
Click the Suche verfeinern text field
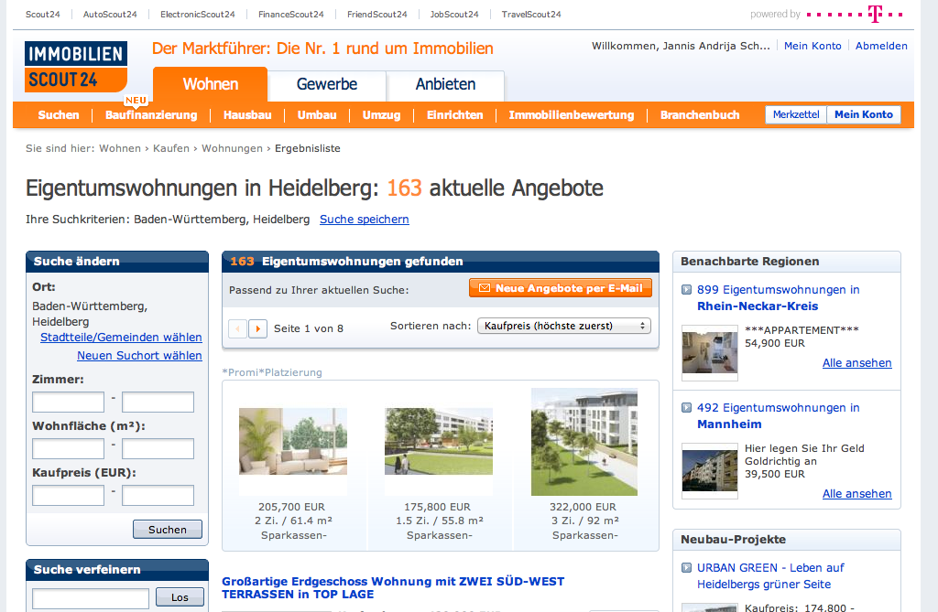coord(91,597)
